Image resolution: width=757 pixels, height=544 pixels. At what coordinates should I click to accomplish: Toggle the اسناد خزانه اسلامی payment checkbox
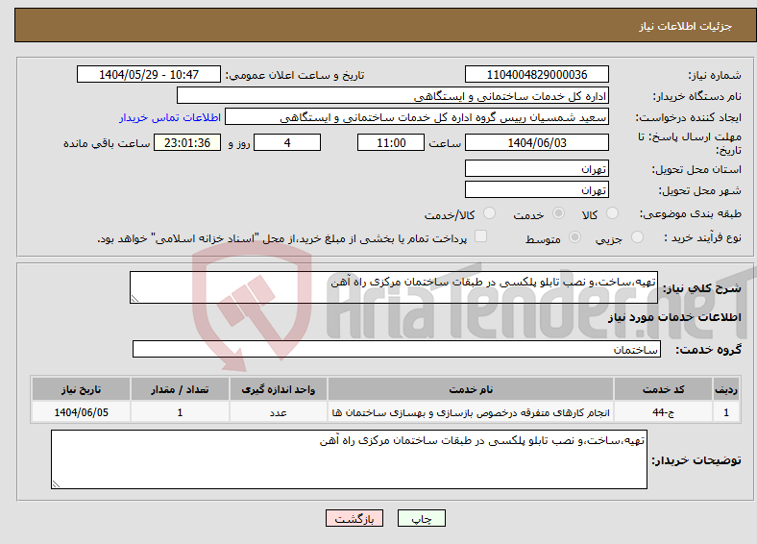click(481, 235)
